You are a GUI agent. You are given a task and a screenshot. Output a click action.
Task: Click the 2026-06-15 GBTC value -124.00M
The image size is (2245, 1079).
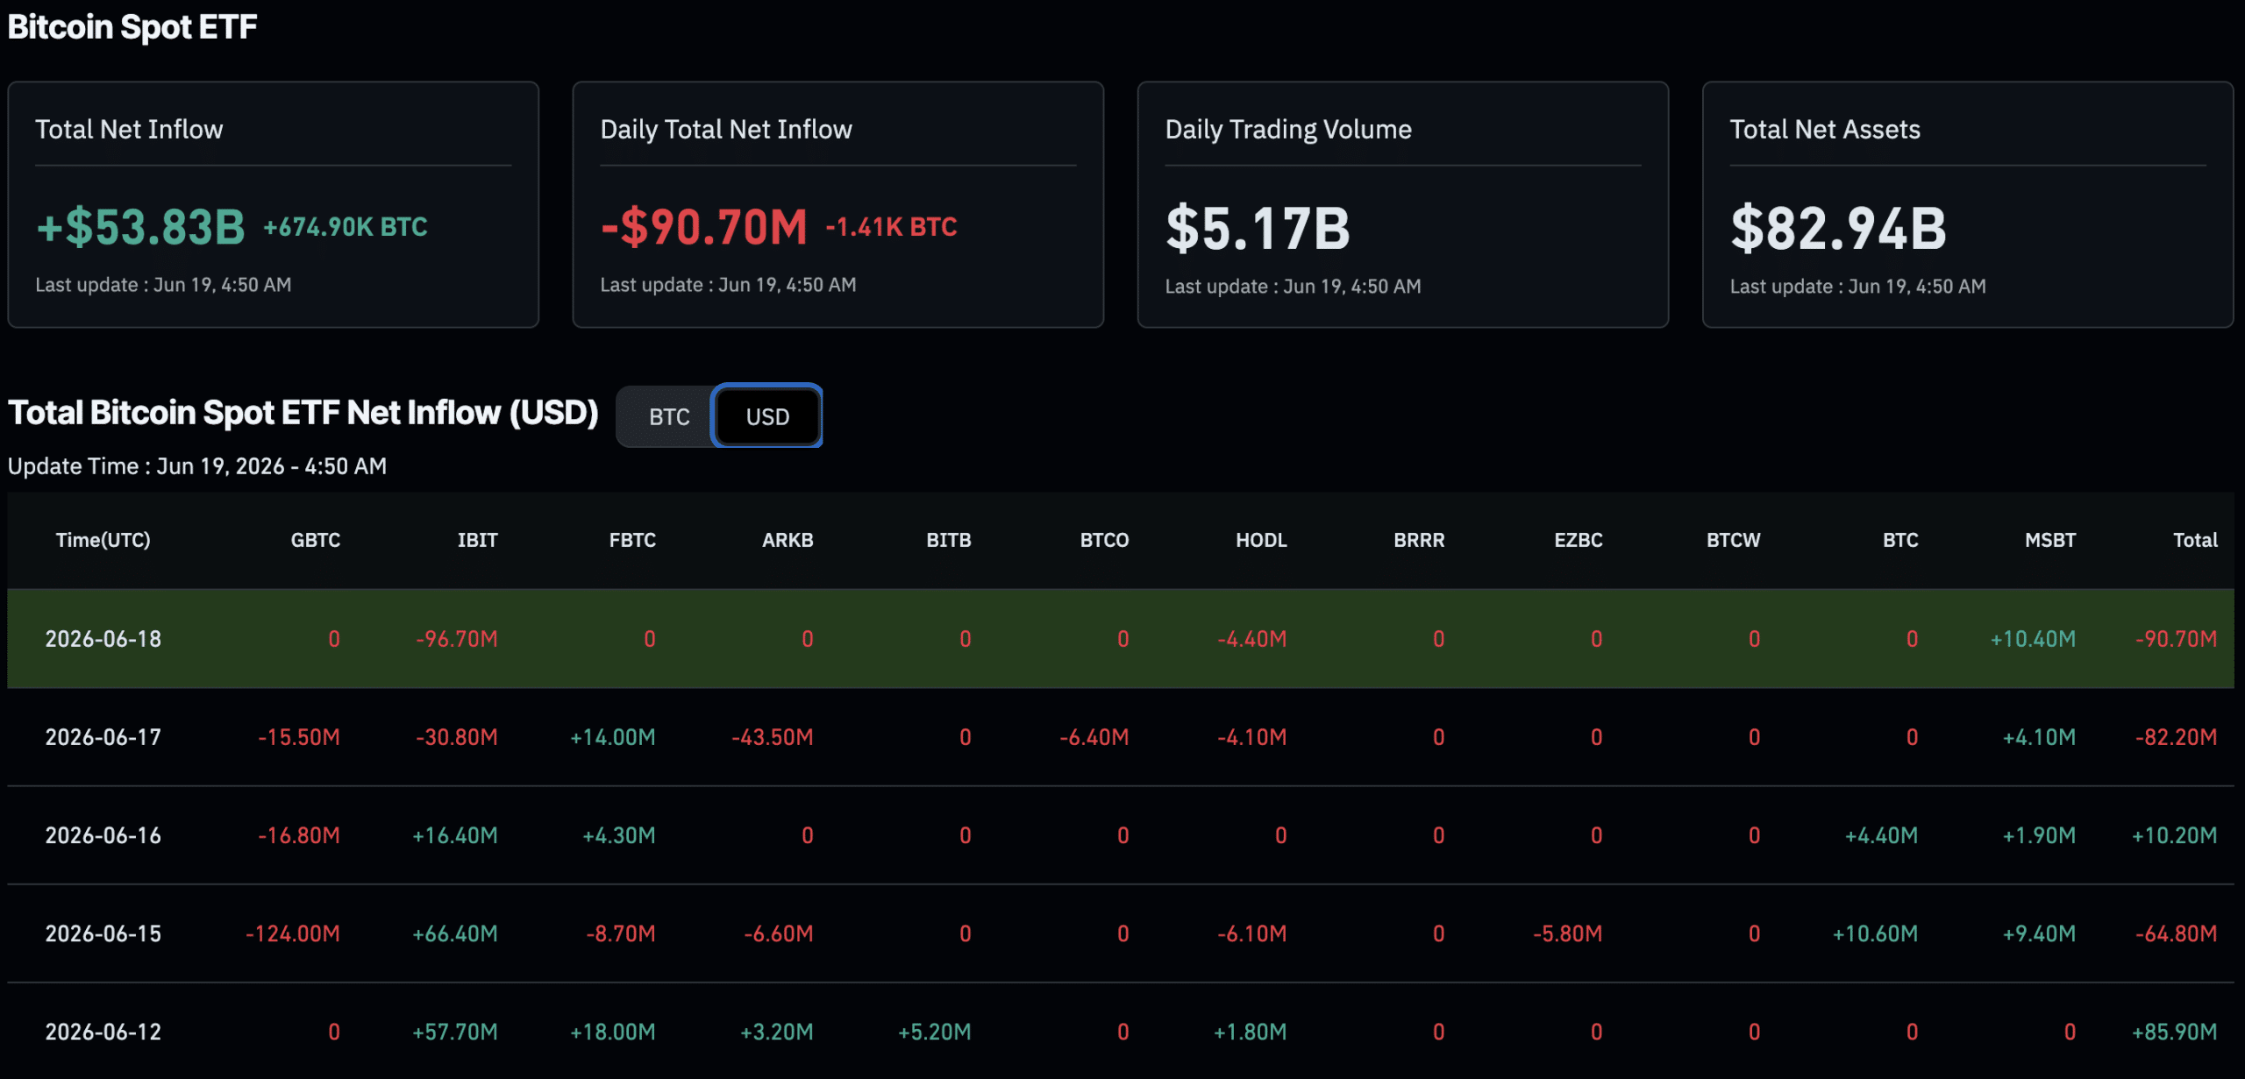tap(293, 933)
